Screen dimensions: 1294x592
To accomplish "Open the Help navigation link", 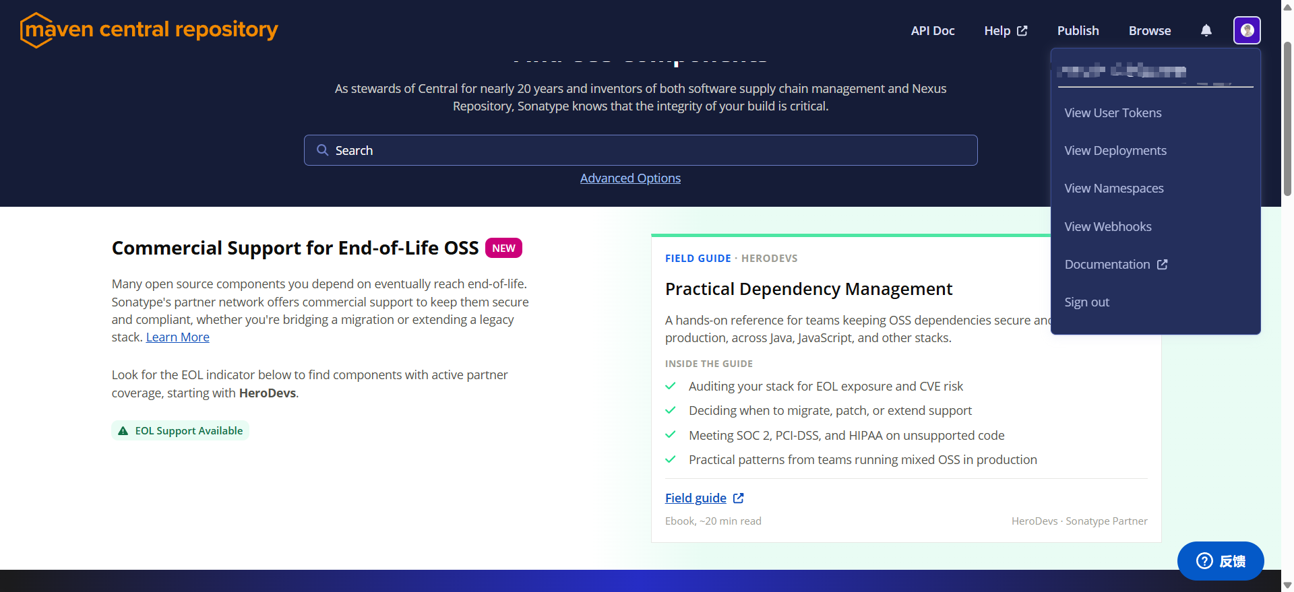I will click(x=1006, y=30).
